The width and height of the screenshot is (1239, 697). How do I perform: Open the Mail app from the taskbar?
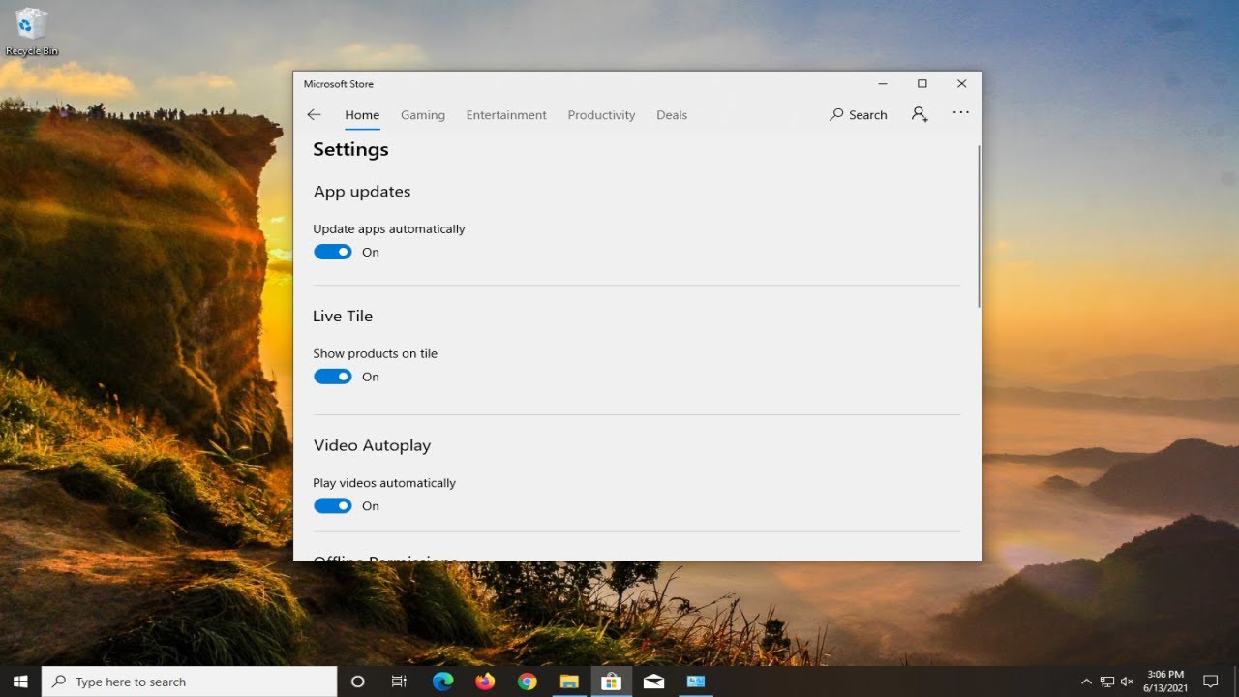(x=653, y=682)
